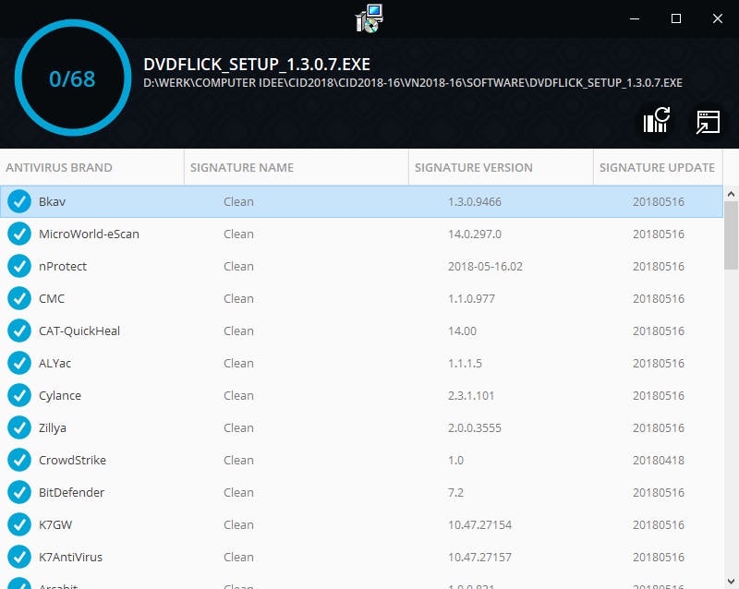Sort by Signature Name column header
Image resolution: width=739 pixels, height=589 pixels.
click(297, 167)
